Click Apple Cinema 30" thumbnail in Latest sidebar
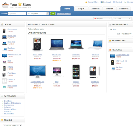 pyautogui.click(x=4, y=56)
